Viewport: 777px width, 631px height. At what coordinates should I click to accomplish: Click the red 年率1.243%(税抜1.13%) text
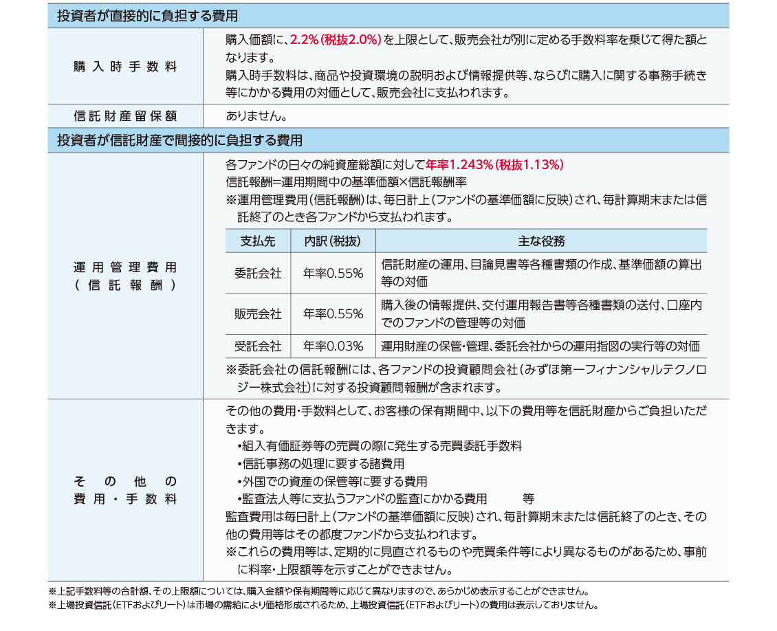(495, 165)
